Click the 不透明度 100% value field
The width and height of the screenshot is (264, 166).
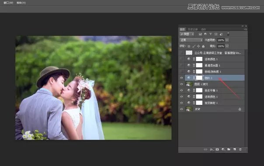point(221,40)
